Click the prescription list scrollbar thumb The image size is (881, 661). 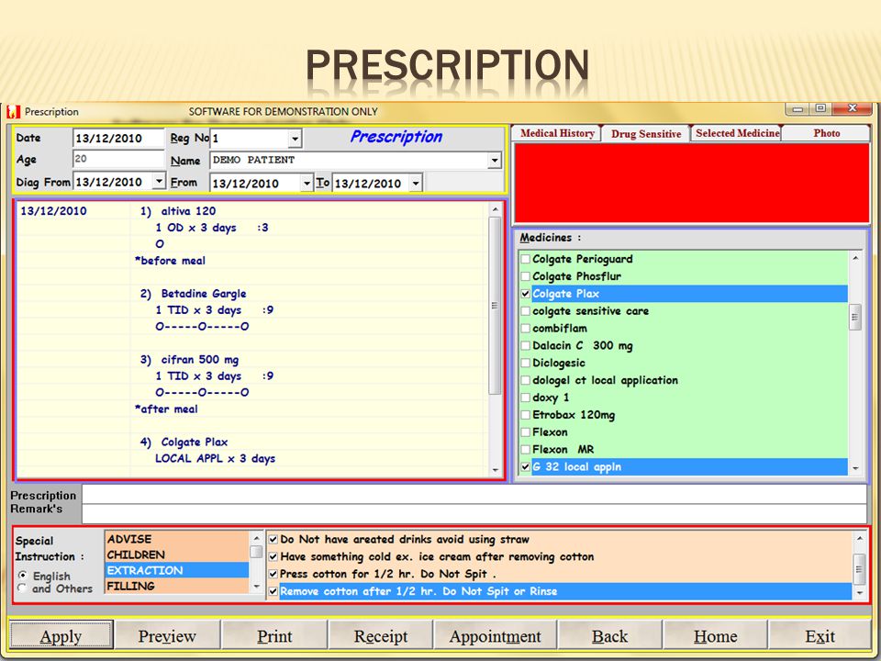pos(495,307)
